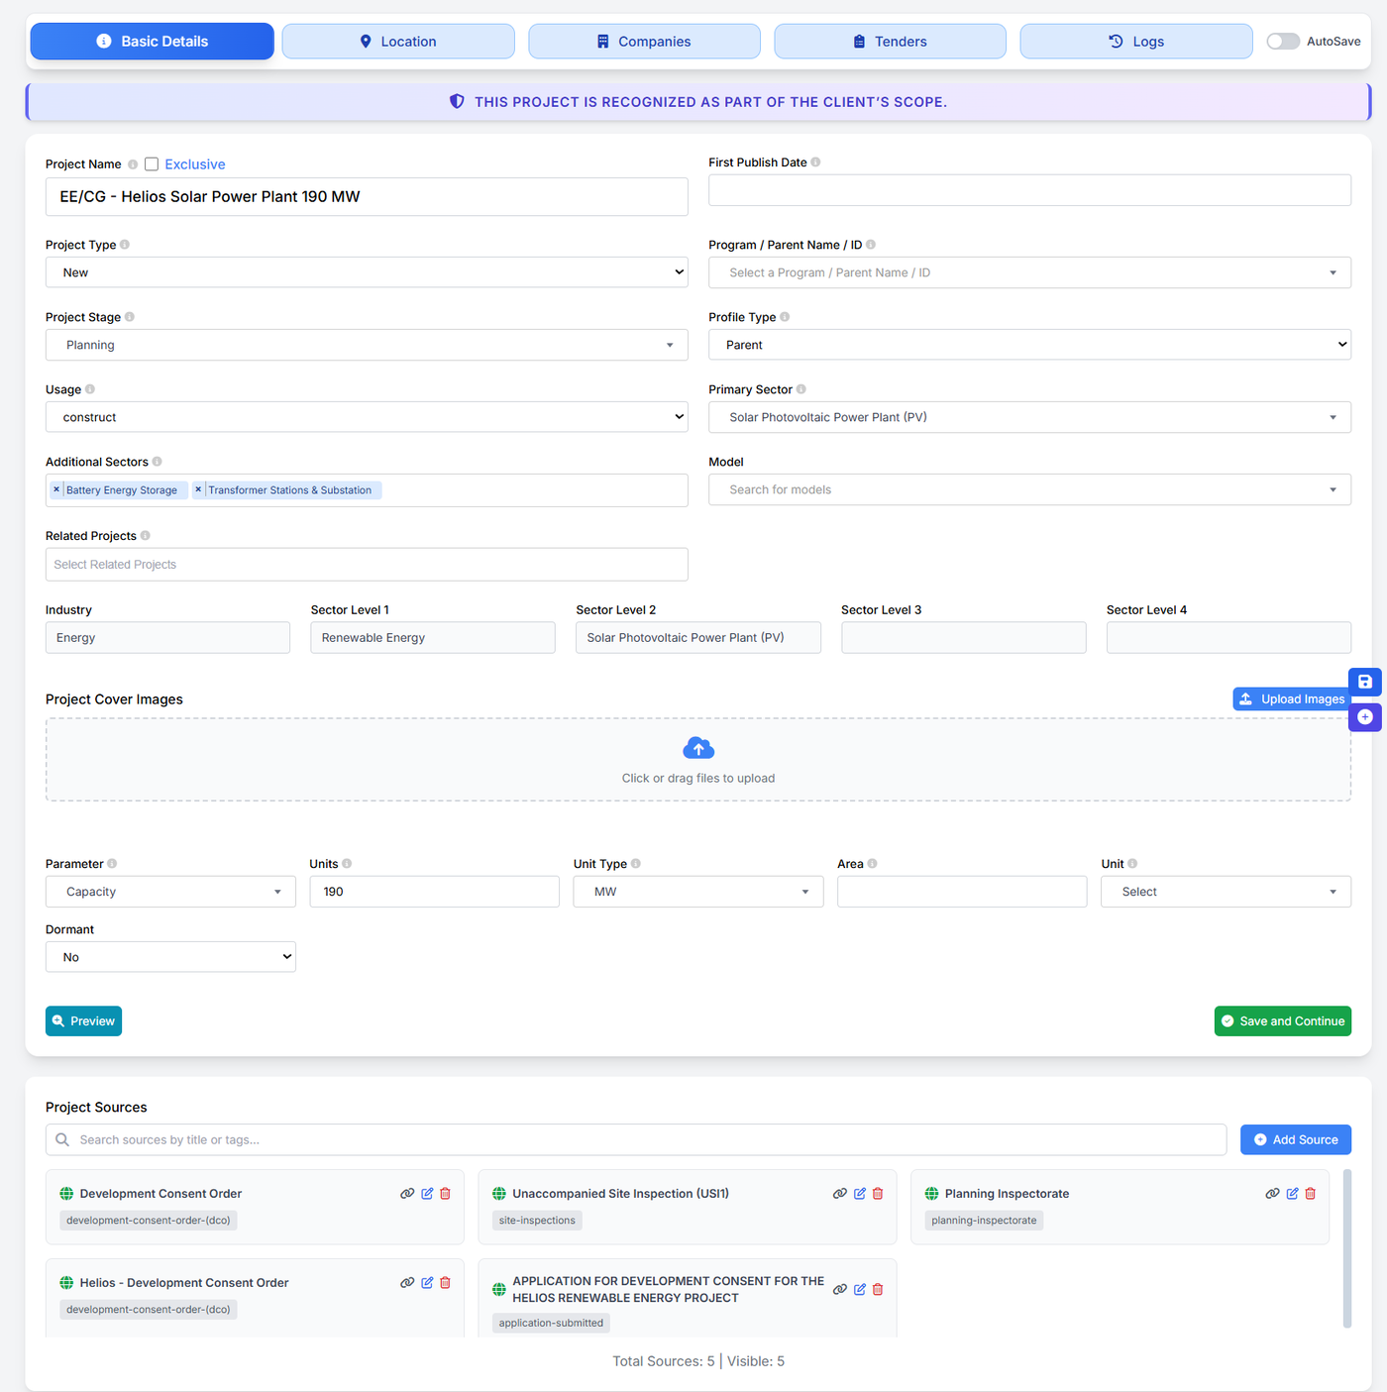Screen dimensions: 1387x1392
Task: Click info icon beside Project Stage label
Action: (130, 317)
